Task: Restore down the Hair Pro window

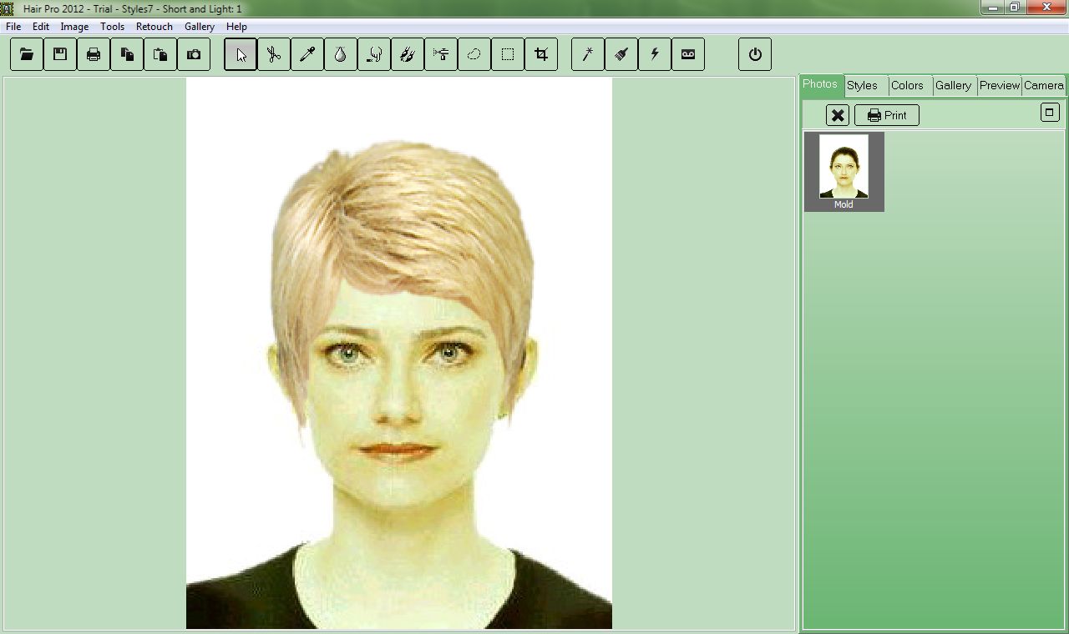Action: [1015, 8]
